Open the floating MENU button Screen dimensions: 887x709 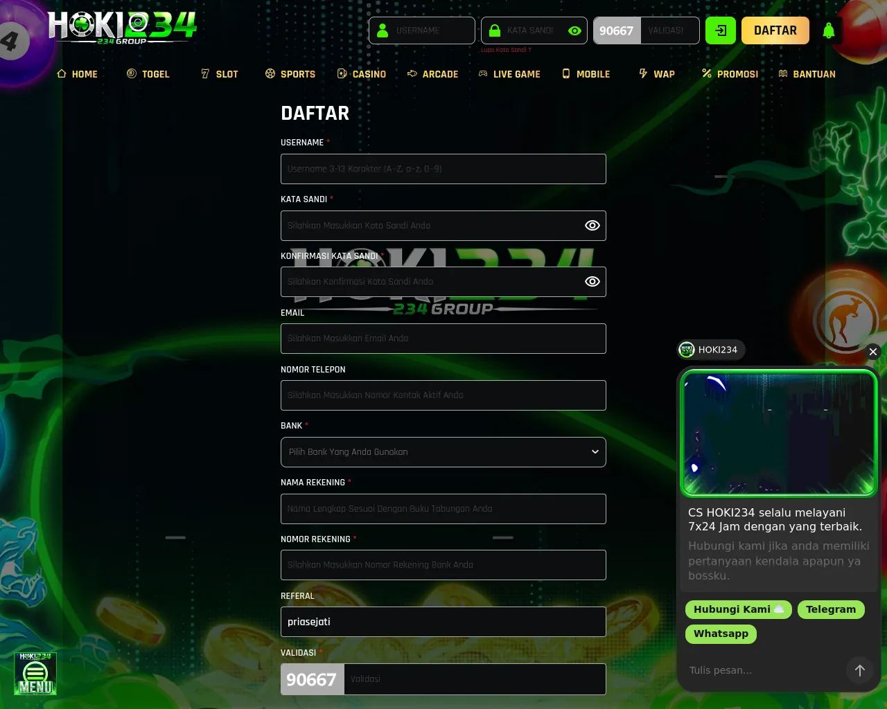pyautogui.click(x=35, y=673)
